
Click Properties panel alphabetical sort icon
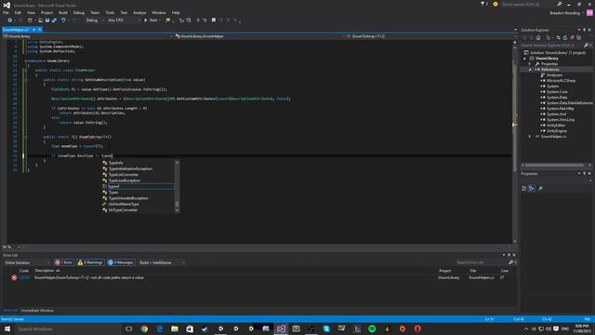532,188
